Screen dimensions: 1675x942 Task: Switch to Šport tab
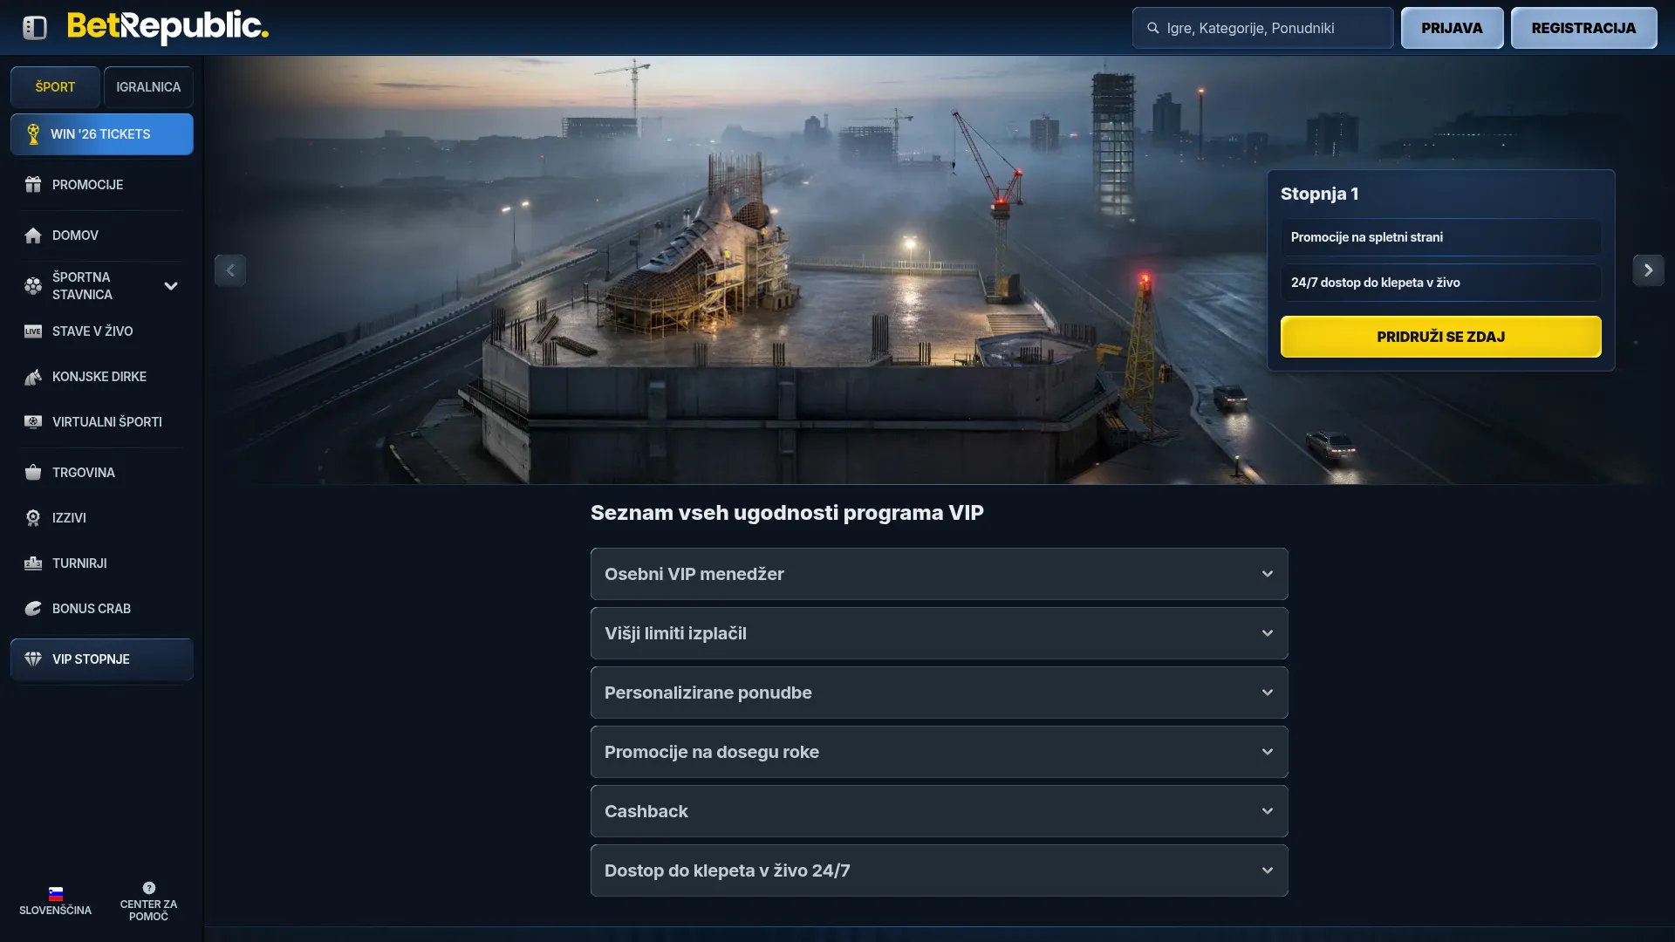(55, 87)
